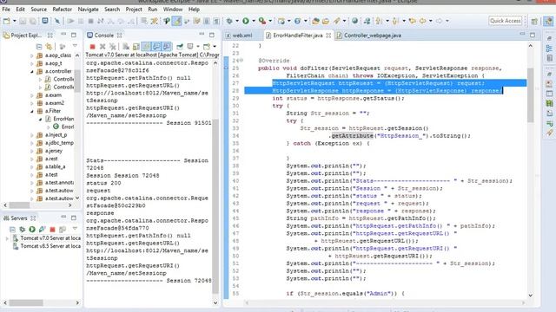Expand Tomcat v7.0 Server entry
This screenshot has width=556, height=312.
click(7, 238)
